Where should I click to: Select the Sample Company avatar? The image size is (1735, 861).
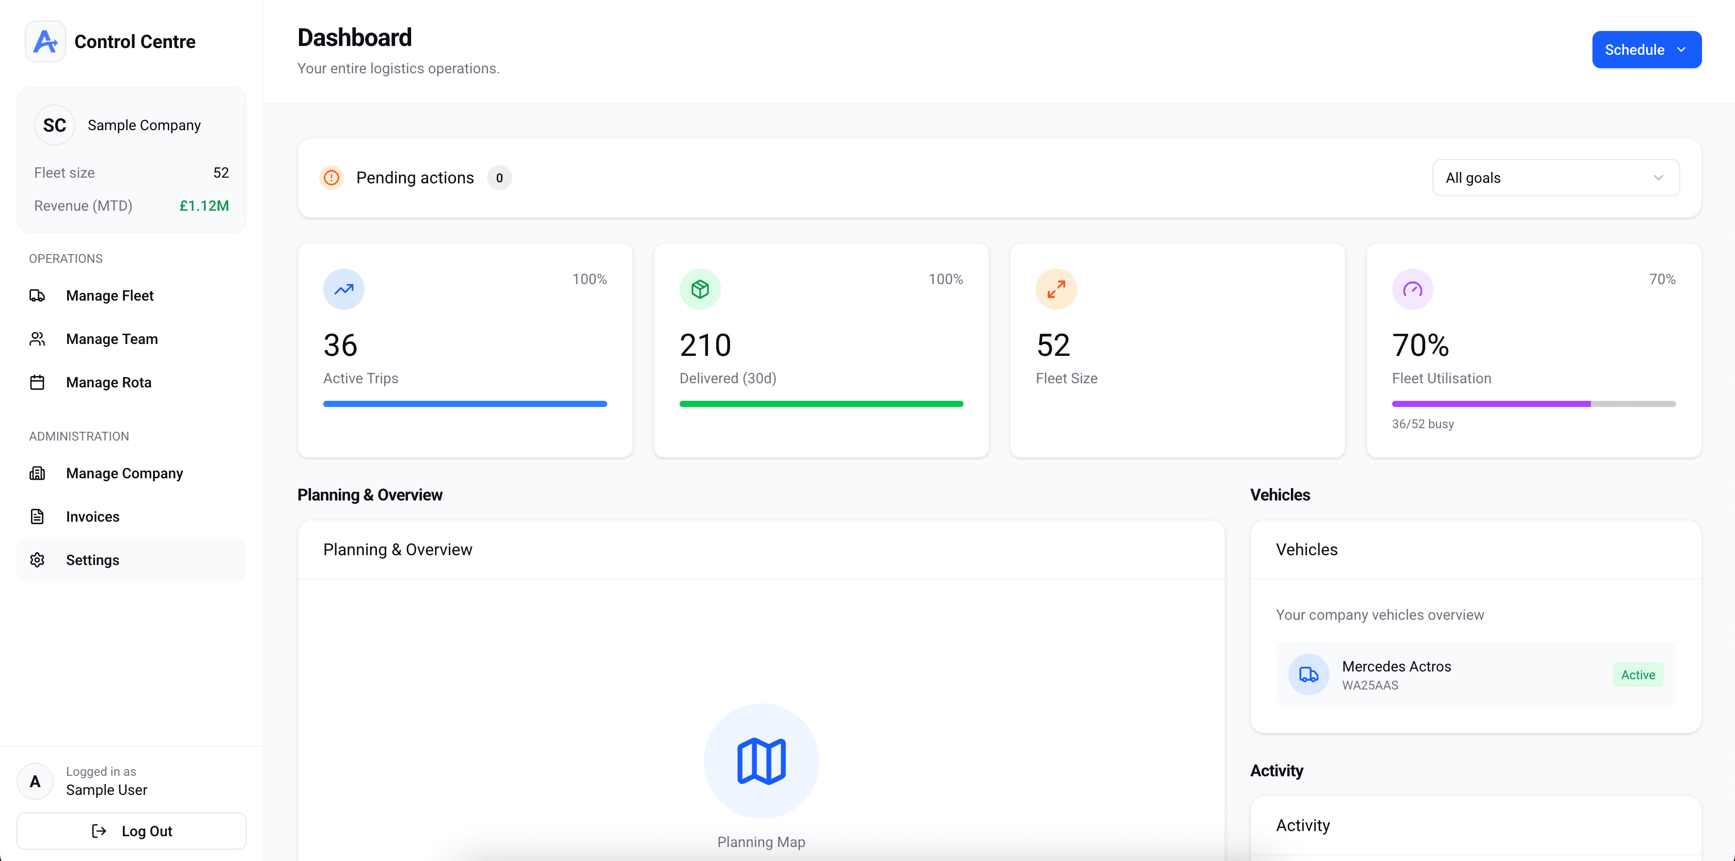55,124
